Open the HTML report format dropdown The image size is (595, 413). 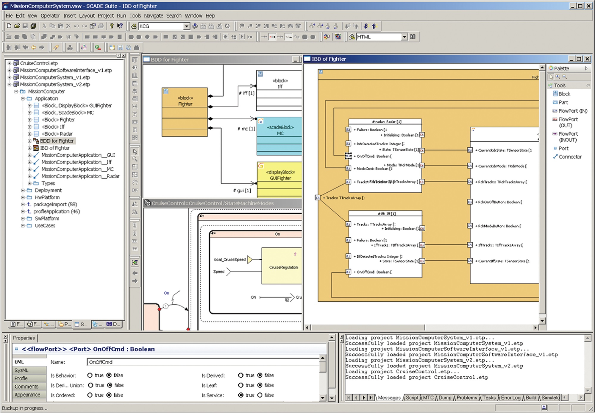point(405,37)
